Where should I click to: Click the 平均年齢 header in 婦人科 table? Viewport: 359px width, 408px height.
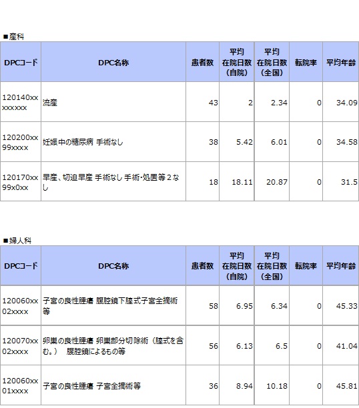tap(341, 266)
